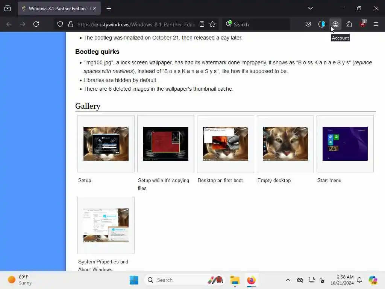Click the 6 deleted images bullet text
The height and width of the screenshot is (289, 385).
tap(158, 89)
